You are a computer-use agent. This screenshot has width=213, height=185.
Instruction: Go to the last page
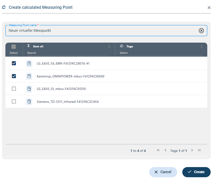pos(199,150)
